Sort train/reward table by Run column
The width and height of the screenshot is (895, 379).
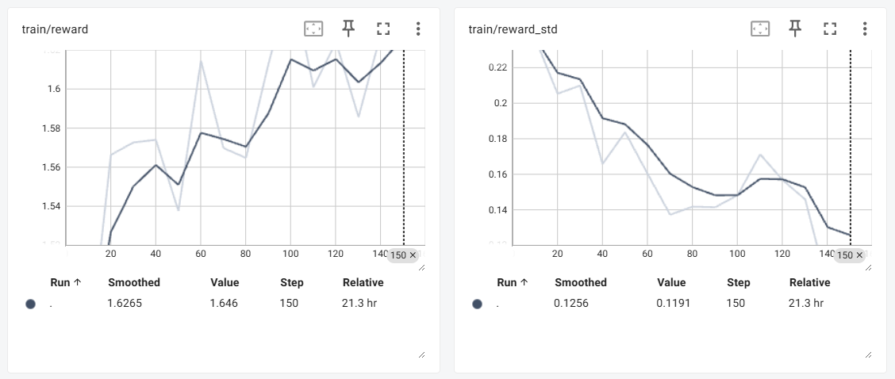66,282
